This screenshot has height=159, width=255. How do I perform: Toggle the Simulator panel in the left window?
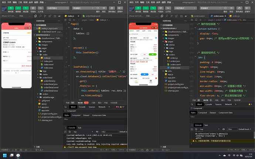tap(11, 8)
